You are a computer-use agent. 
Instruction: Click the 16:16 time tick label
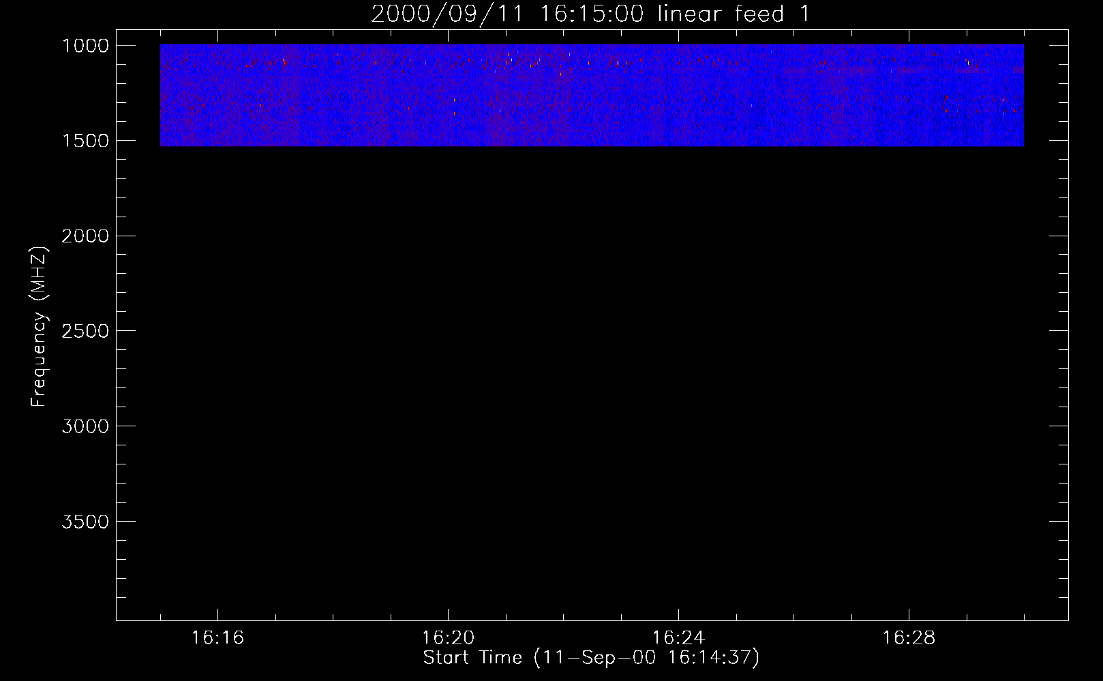click(217, 638)
